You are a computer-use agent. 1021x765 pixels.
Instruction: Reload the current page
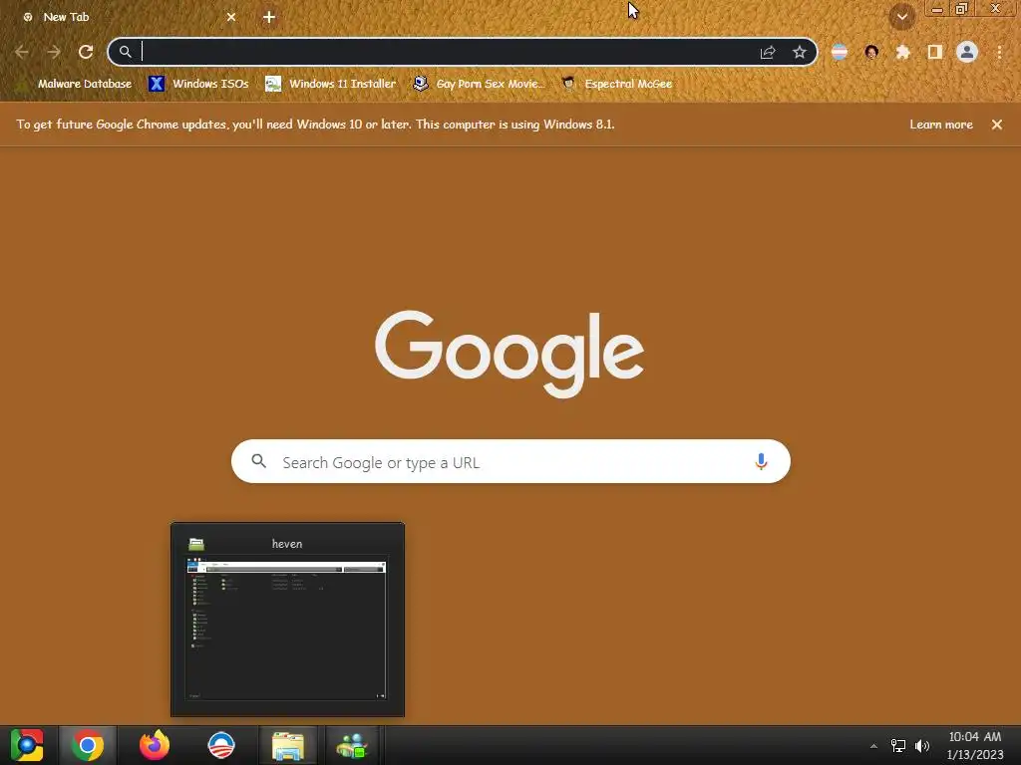click(86, 52)
